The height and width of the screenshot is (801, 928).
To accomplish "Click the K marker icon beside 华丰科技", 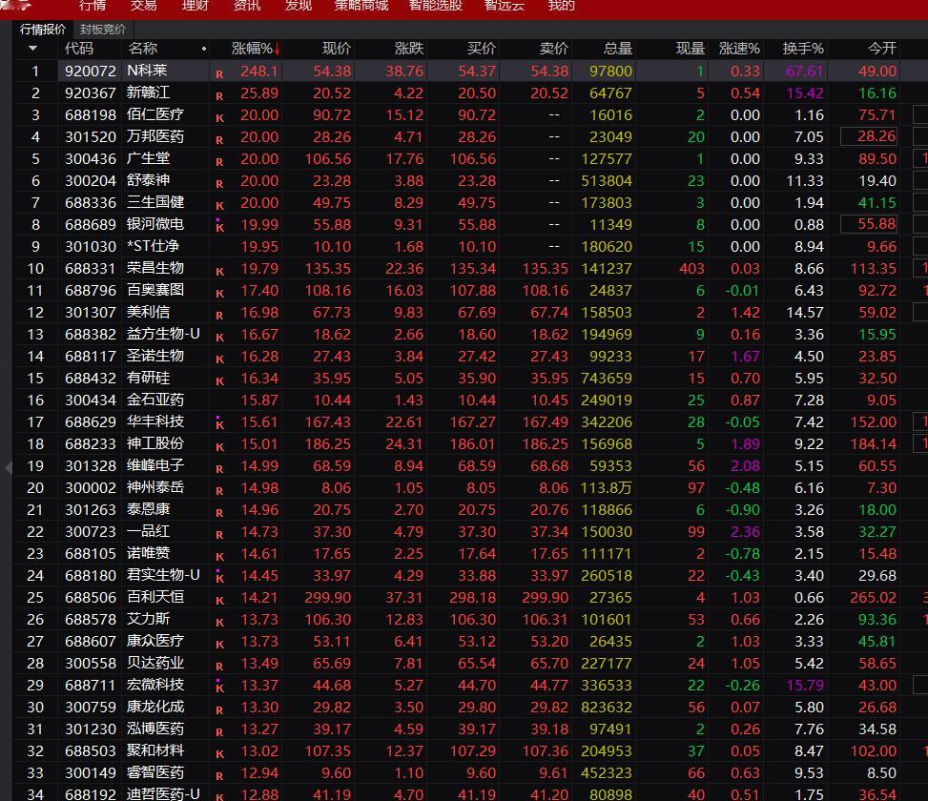I will (x=219, y=423).
